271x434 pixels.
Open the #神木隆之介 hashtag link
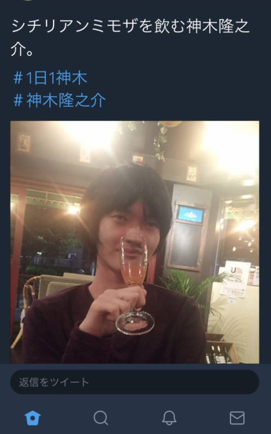(x=59, y=100)
